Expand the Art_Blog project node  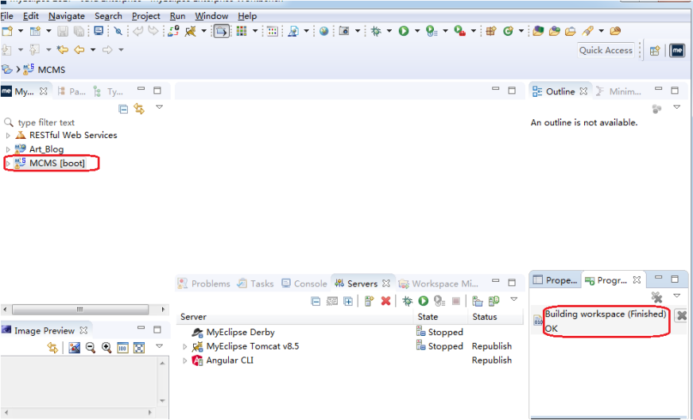tap(8, 150)
